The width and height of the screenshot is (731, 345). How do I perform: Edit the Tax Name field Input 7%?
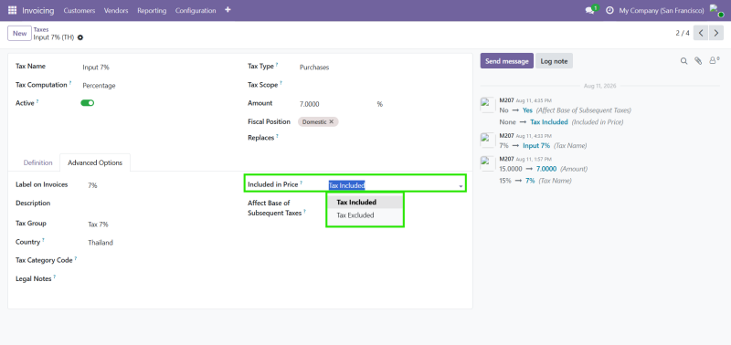pyautogui.click(x=96, y=67)
